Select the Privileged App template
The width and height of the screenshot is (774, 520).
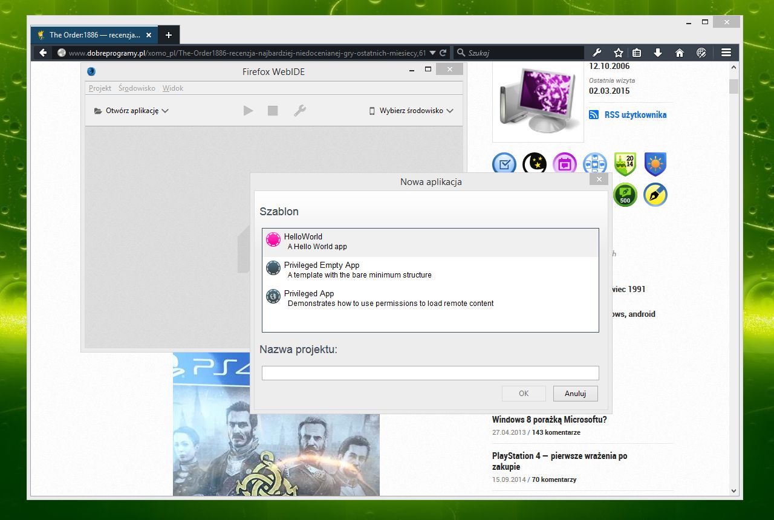click(x=431, y=299)
